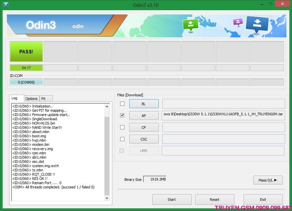Click the blue download icon in banner

tap(257, 24)
